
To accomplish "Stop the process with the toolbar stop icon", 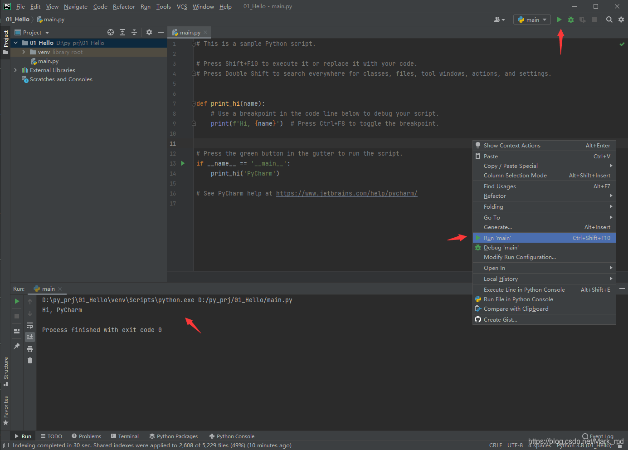I will coord(594,20).
